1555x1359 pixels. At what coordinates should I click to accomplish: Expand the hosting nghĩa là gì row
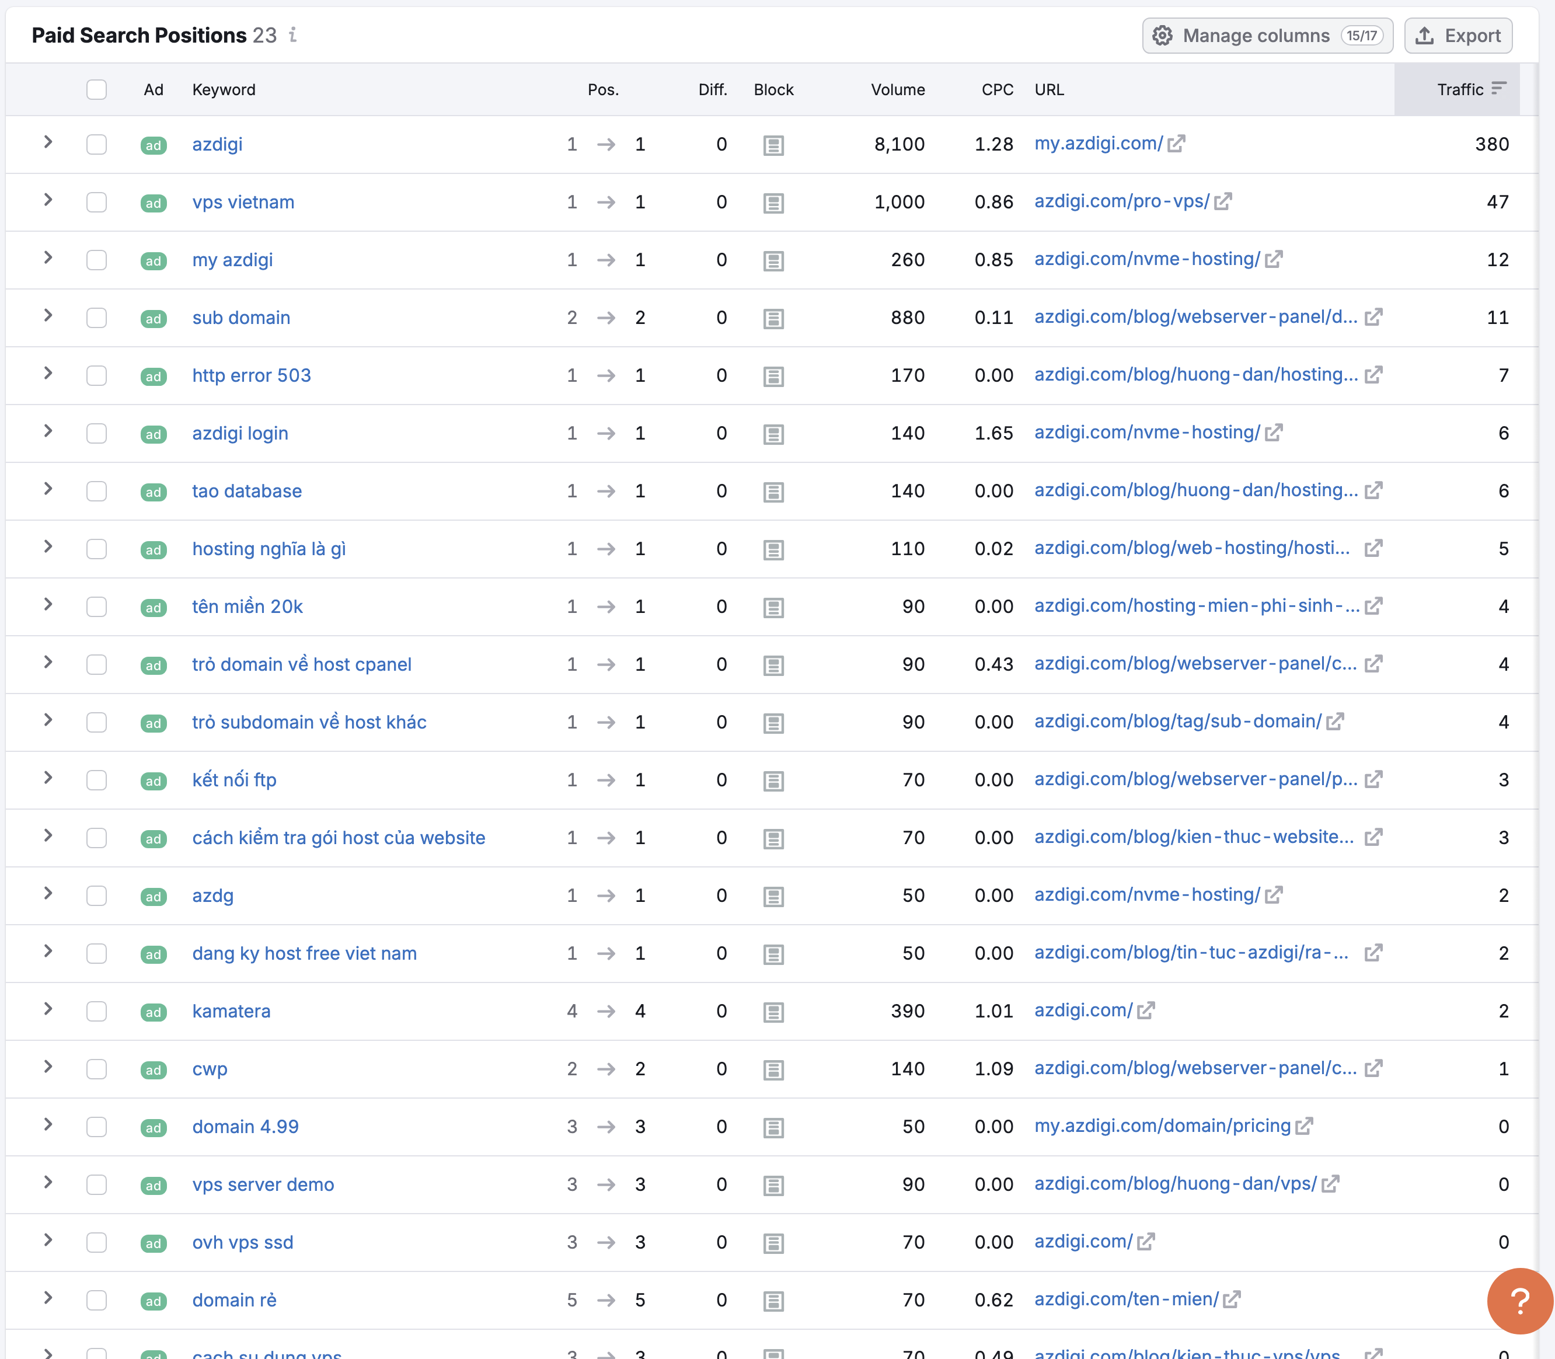[48, 546]
